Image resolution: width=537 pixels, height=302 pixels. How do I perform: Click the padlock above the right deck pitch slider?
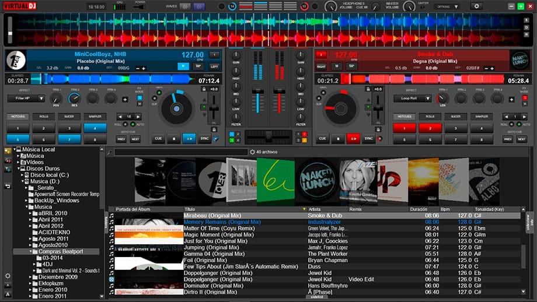coord(368,89)
